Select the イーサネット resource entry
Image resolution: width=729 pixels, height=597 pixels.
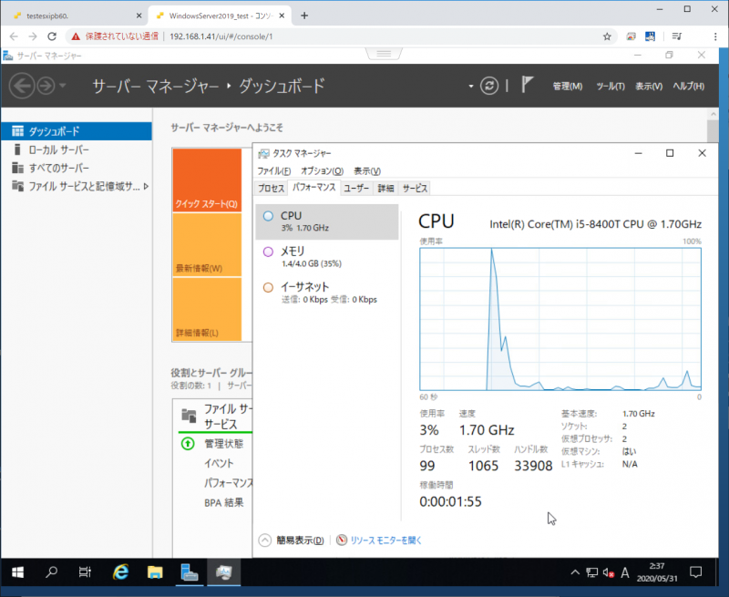(x=327, y=293)
